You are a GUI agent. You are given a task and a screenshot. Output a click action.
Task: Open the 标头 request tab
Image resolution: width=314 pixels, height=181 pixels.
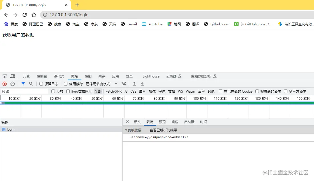coord(137,122)
